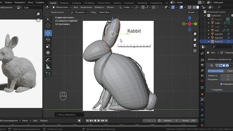Screen dimensions: 233x131
Task: Open the Render properties tab icon
Action: [202, 60]
